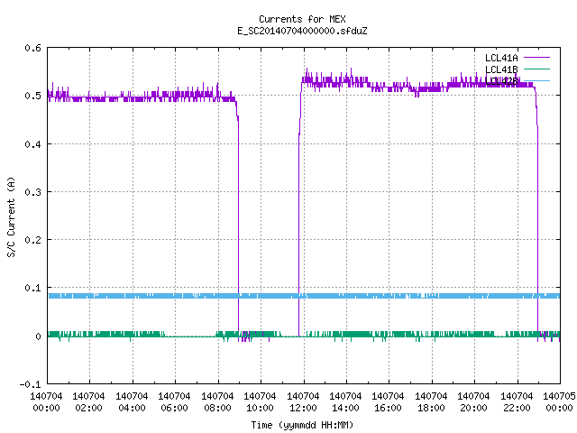Click the blue LCL42B legend line sample
The height and width of the screenshot is (433, 577).
pyautogui.click(x=536, y=80)
